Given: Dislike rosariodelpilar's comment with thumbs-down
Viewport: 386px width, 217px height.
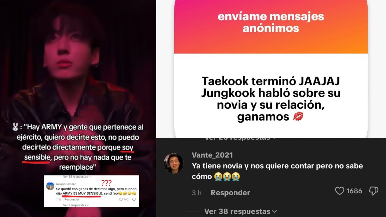Looking at the screenshot, I should pos(134,200).
